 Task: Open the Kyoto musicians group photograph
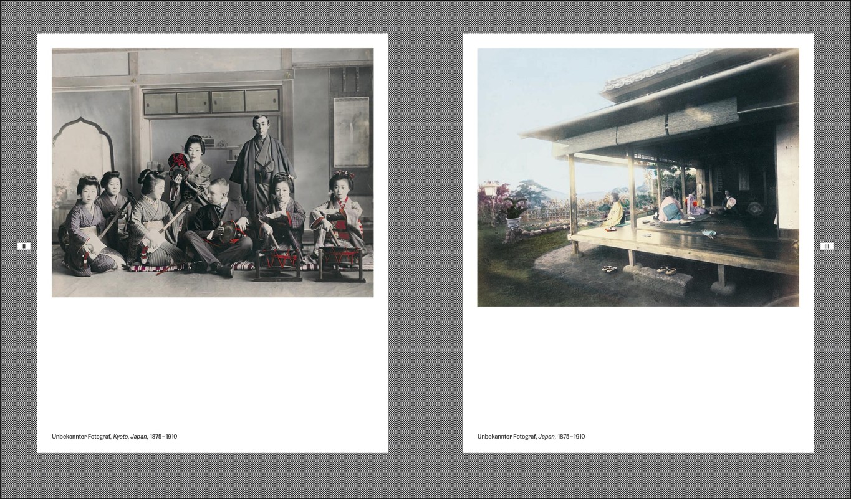coord(213,172)
